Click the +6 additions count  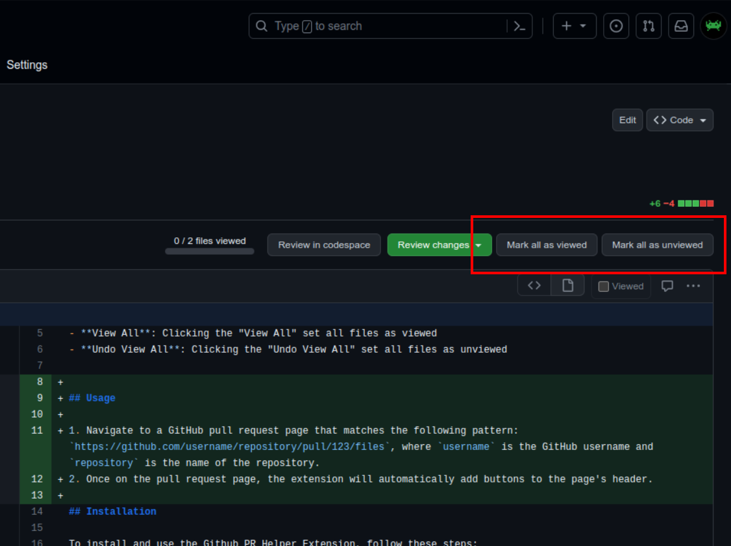click(654, 204)
